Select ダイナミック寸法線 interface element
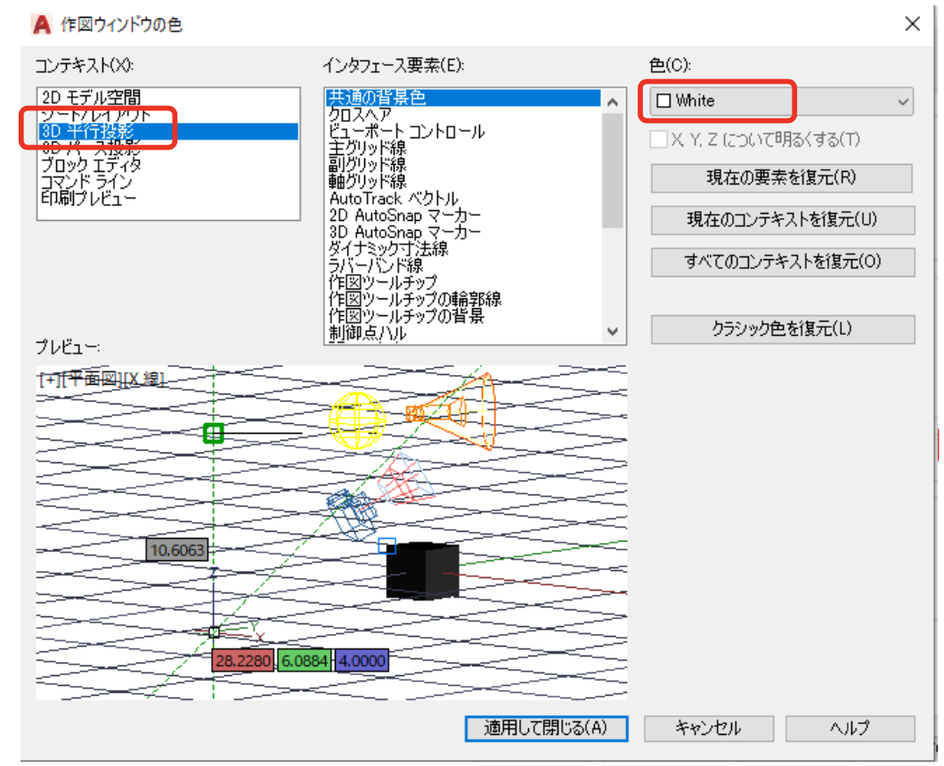Image resolution: width=944 pixels, height=766 pixels. (463, 249)
